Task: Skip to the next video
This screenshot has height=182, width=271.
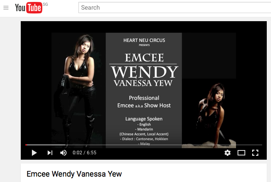Action: (x=50, y=153)
